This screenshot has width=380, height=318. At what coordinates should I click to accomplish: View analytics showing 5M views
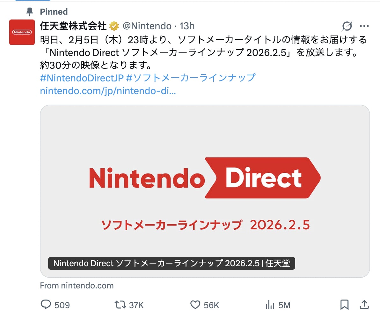pos(269,305)
